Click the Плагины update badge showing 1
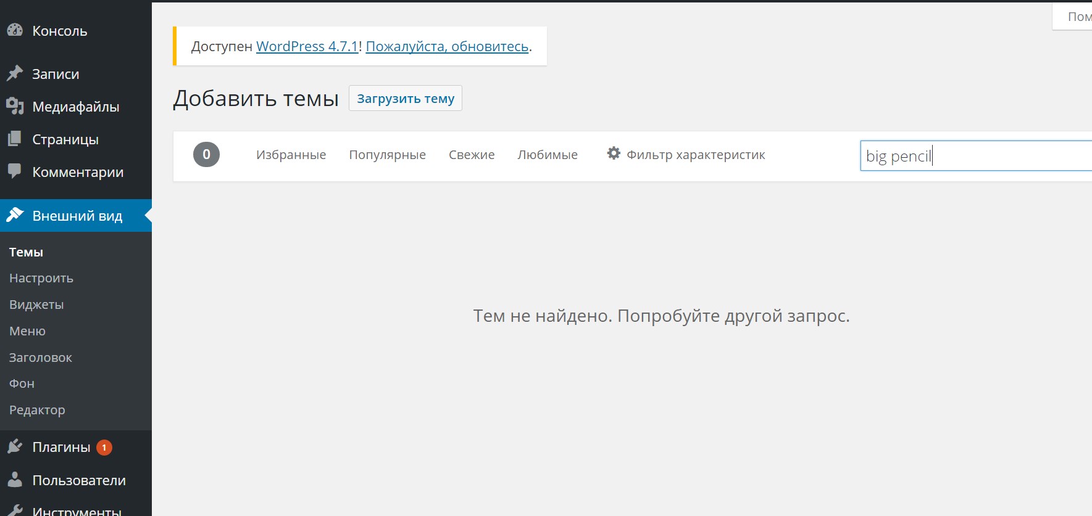This screenshot has width=1092, height=516. [x=104, y=448]
